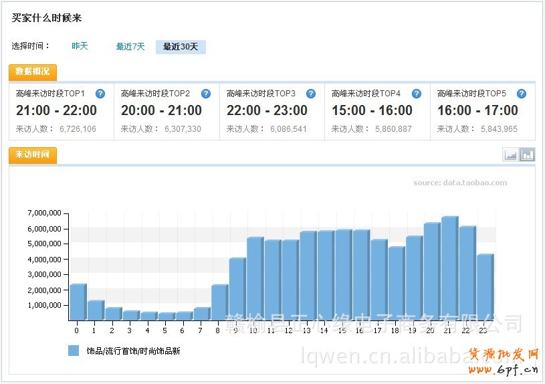Click help icon beside 高峰来访时段TOP5
The image size is (545, 384).
(x=522, y=94)
